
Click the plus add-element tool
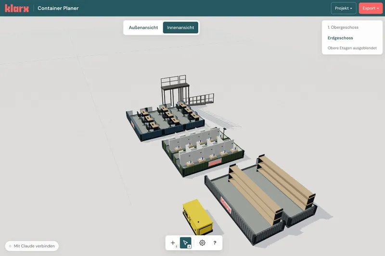click(173, 243)
